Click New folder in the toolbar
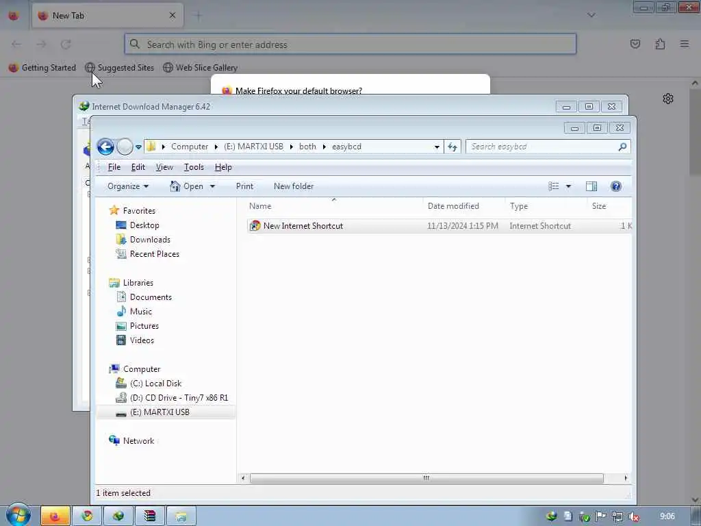Viewport: 701px width, 526px height. [x=294, y=186]
